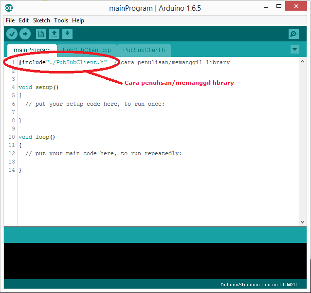The image size is (311, 293).
Task: Maximize the Arduino window
Action: (x=279, y=6)
